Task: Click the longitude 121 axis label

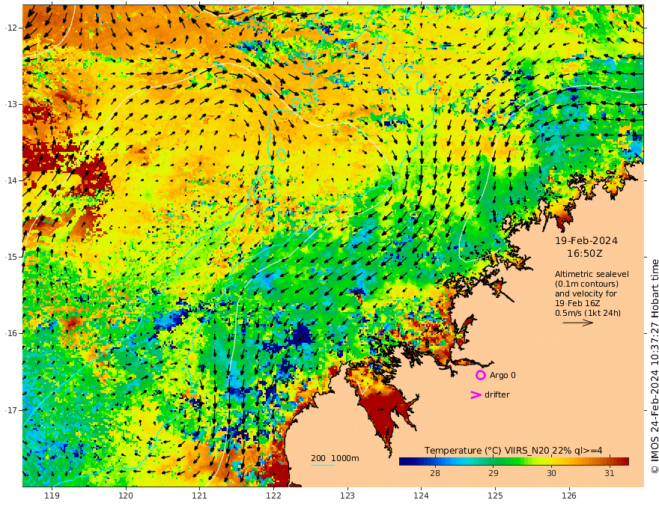Action: pyautogui.click(x=200, y=496)
